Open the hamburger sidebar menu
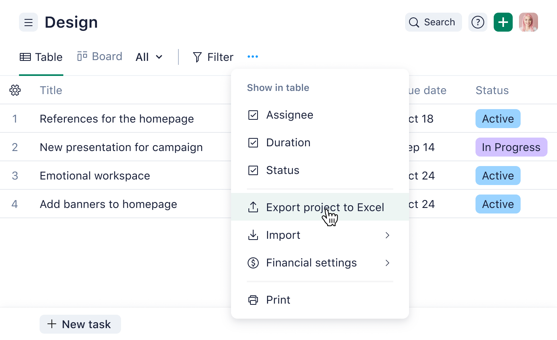This screenshot has width=557, height=340. [x=28, y=23]
